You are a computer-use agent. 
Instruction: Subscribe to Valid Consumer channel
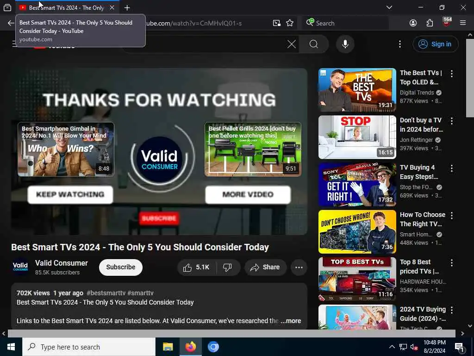121,267
